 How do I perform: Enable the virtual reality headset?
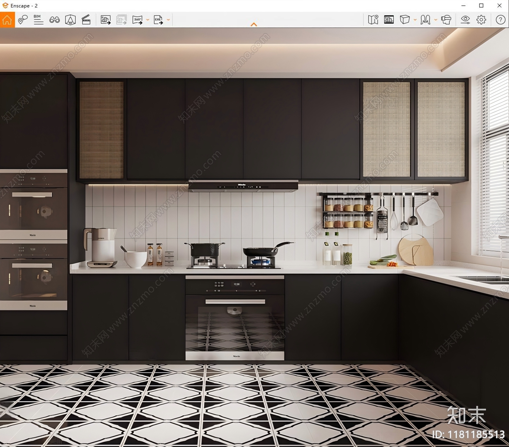pyautogui.click(x=446, y=20)
